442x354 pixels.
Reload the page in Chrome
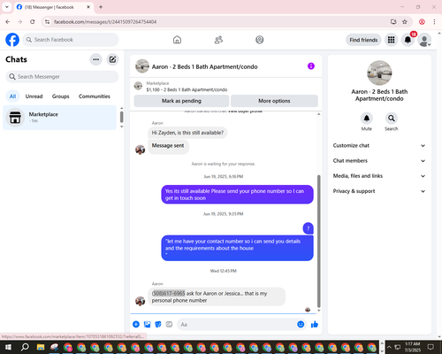click(33, 22)
